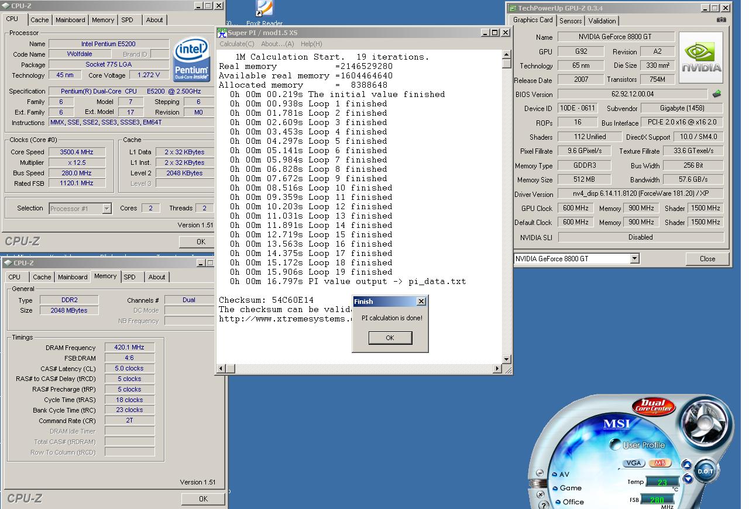Image resolution: width=749 pixels, height=509 pixels.
Task: Click the Close button in GPU-Z
Action: pyautogui.click(x=707, y=259)
